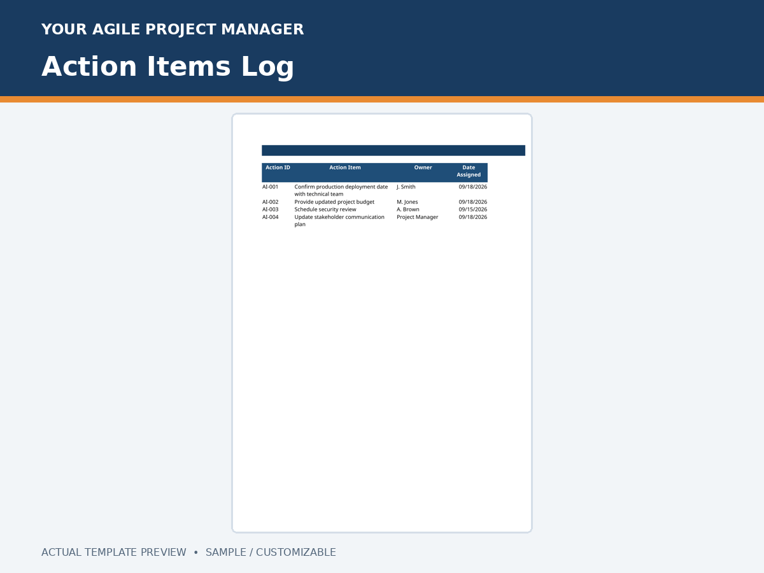Click the 'Your Agile Project Manager' heading
This screenshot has width=764, height=573.
click(173, 30)
